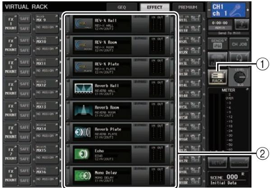Image resolution: width=270 pixels, height=188 pixels.
Task: Select next channel with right arrow
Action: pos(248,10)
